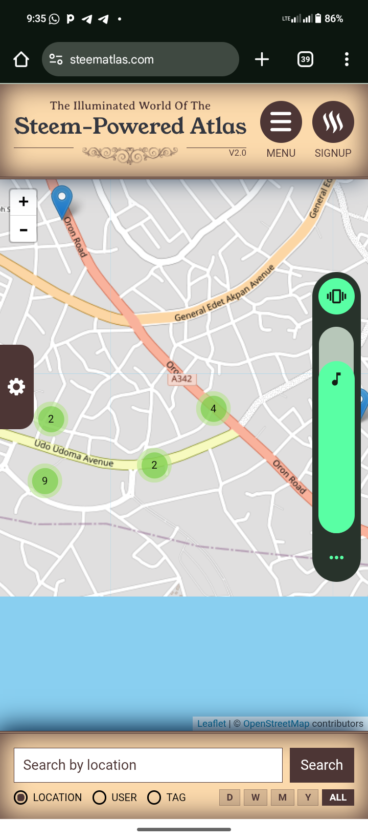Tap the battery 86% indicator
368x840 pixels.
tap(329, 19)
